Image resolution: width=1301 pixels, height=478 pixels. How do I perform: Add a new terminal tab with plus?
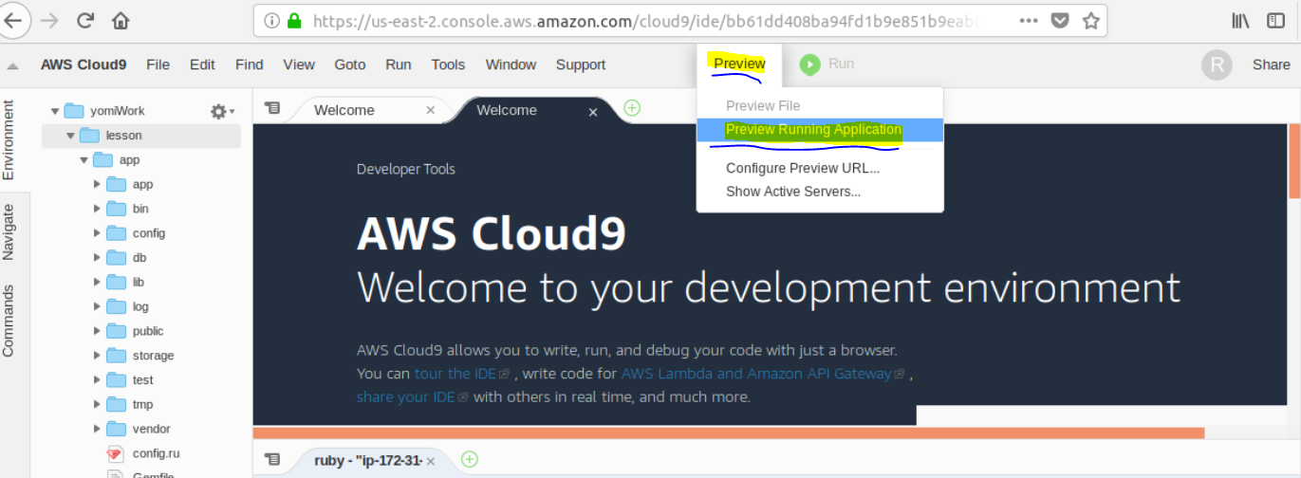pyautogui.click(x=469, y=460)
